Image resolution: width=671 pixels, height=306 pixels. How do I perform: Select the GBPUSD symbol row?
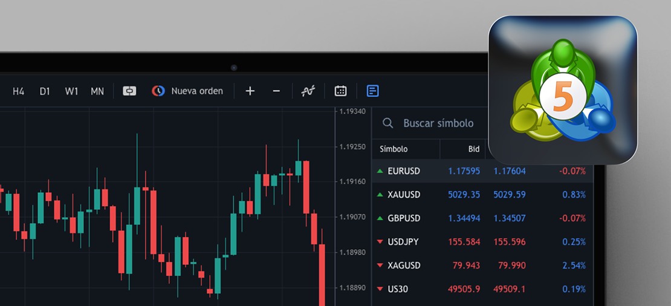click(x=483, y=218)
